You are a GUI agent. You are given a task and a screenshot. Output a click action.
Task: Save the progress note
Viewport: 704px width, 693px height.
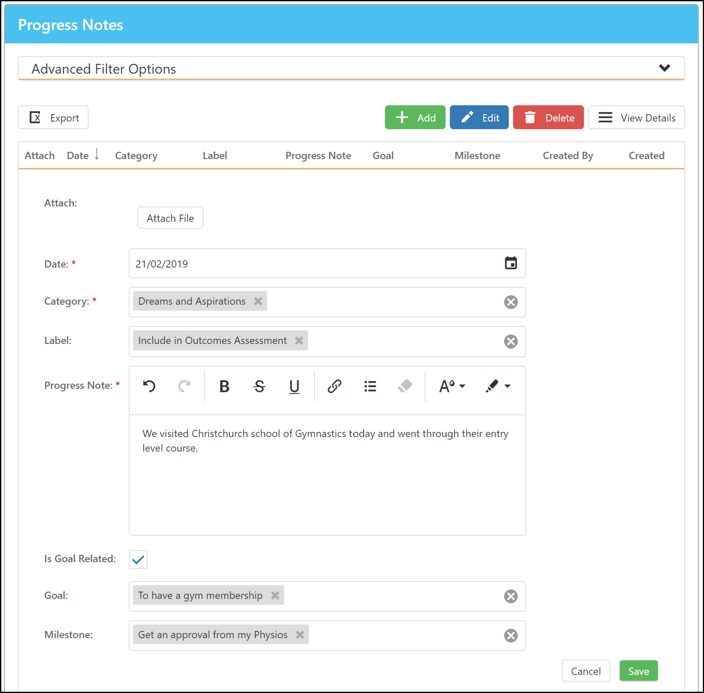(639, 671)
